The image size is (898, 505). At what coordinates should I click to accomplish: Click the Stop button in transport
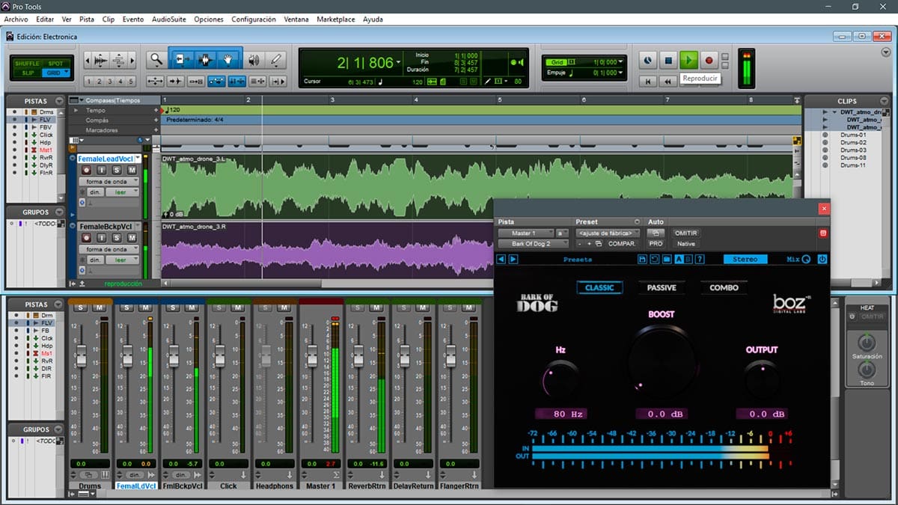tap(670, 60)
